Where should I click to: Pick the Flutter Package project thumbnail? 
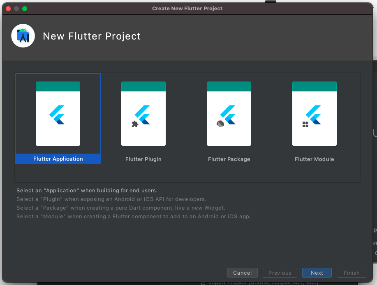click(229, 114)
